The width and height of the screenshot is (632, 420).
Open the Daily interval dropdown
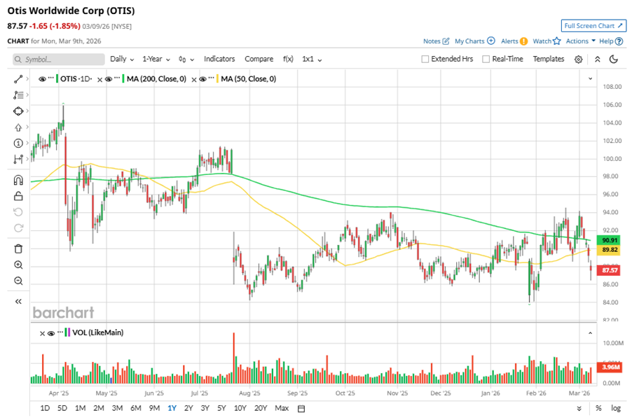tap(122, 59)
